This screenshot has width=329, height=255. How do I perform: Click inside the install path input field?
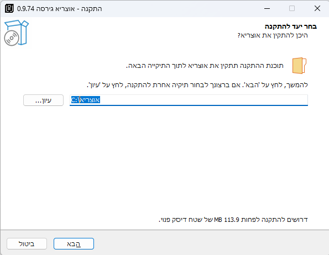(x=189, y=100)
